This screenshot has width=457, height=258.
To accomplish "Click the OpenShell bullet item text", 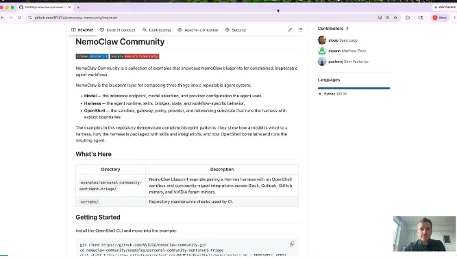I will tap(186, 114).
